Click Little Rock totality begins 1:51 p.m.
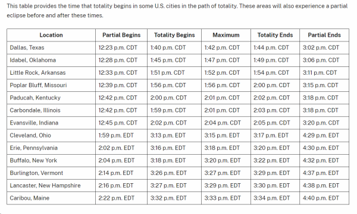The width and height of the screenshot is (357, 214). [167, 73]
